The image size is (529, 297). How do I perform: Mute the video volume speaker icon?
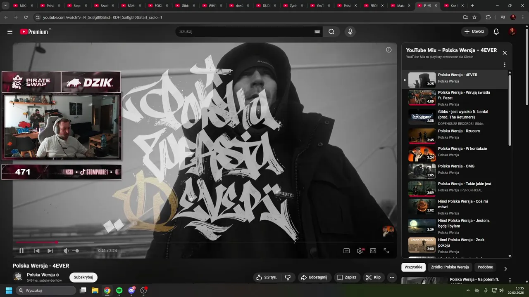click(x=66, y=251)
